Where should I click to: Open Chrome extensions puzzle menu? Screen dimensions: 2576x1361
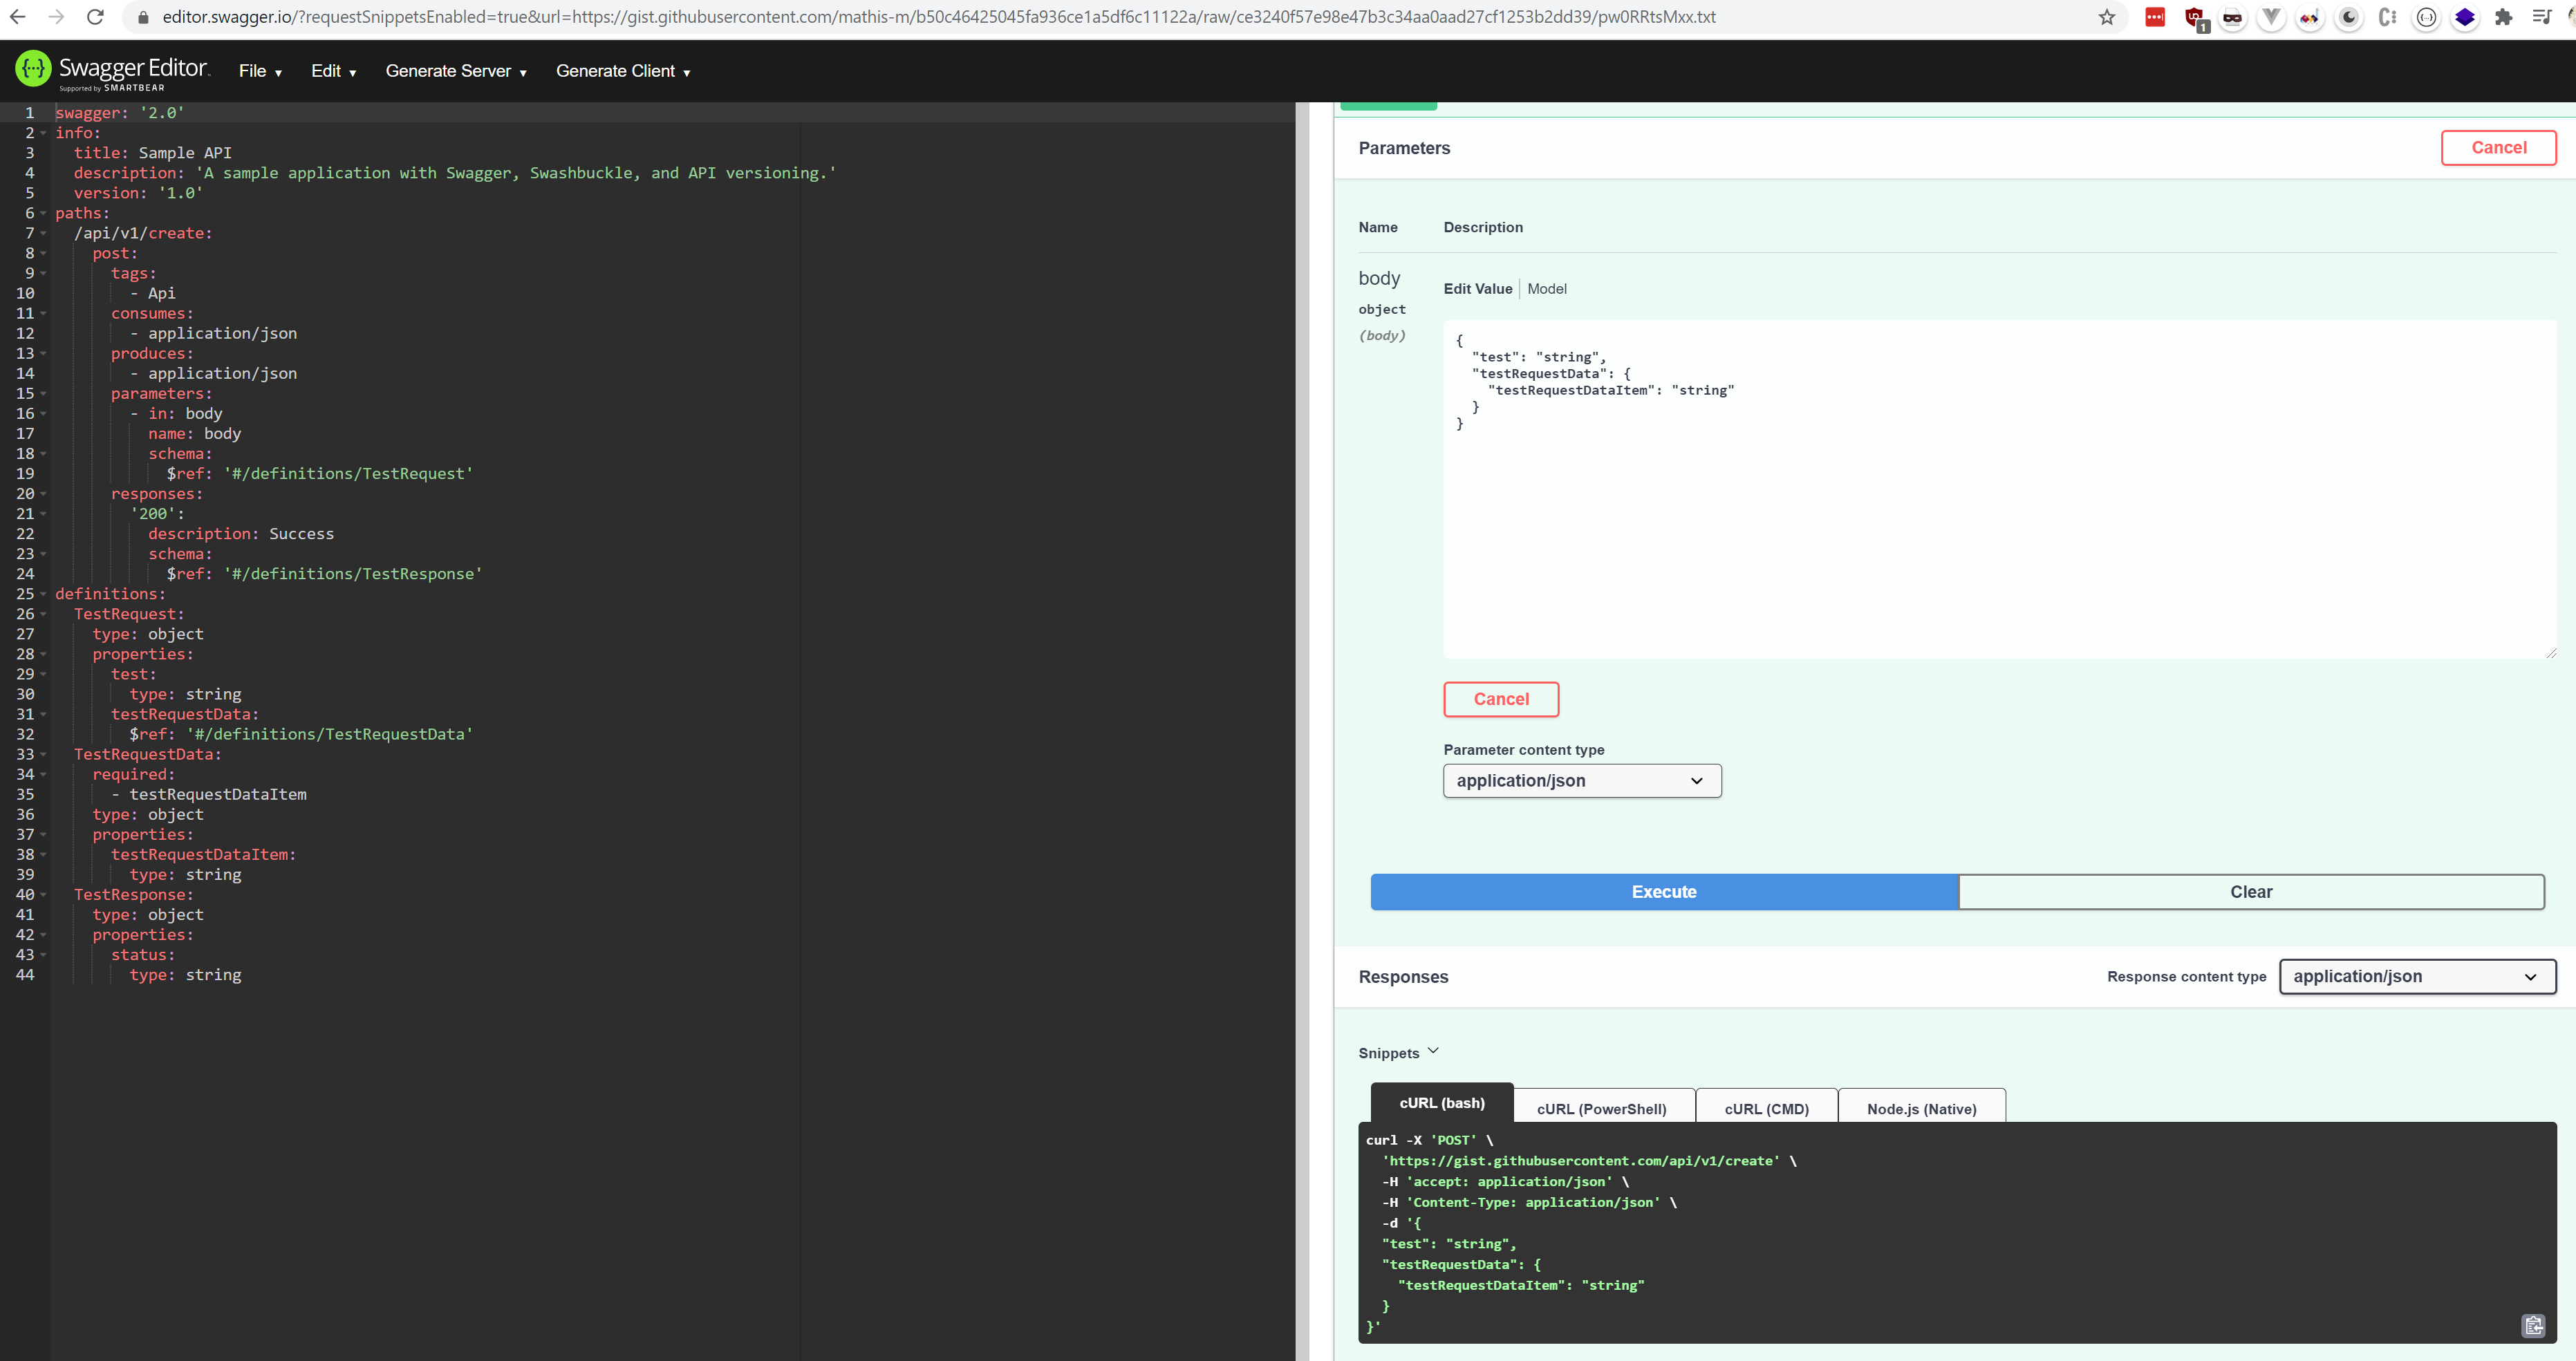[2503, 17]
